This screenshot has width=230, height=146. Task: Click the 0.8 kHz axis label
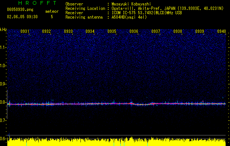3,102
